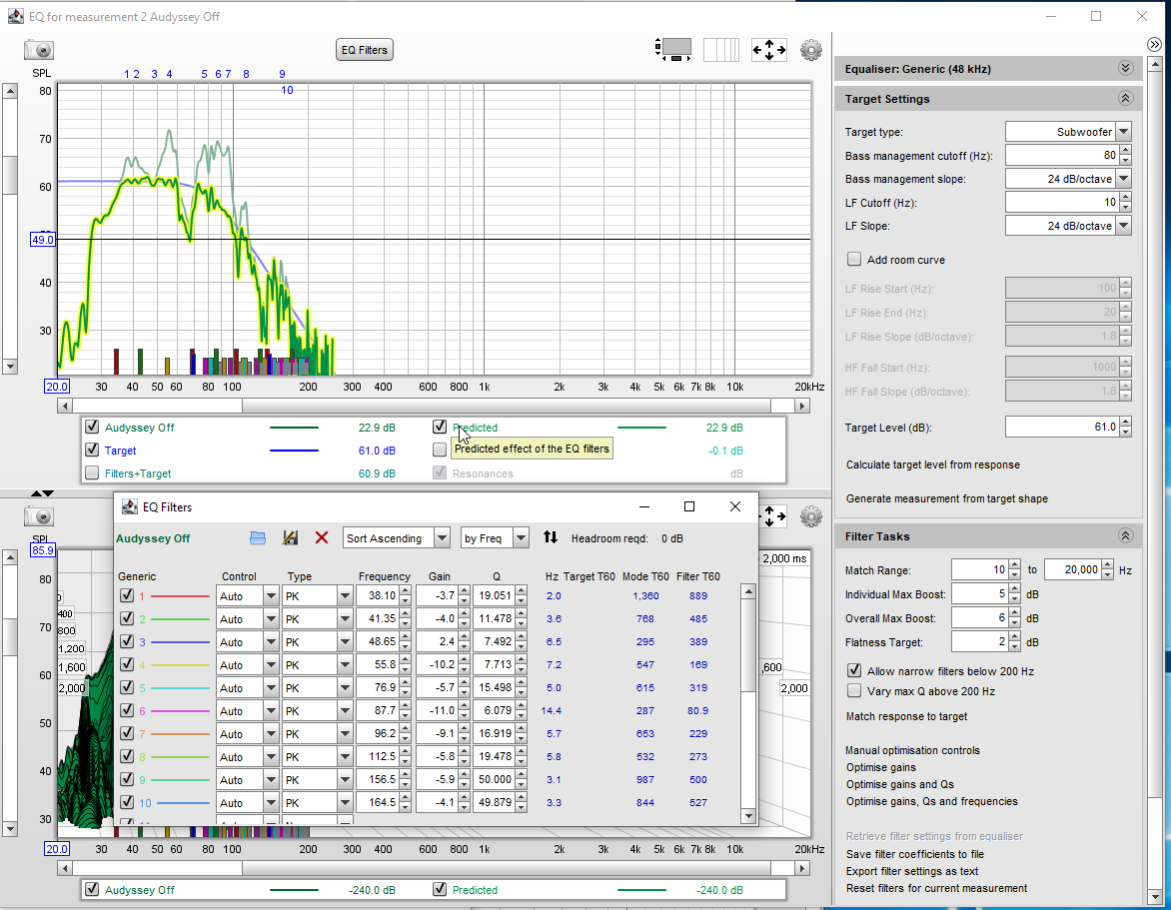This screenshot has width=1171, height=910.
Task: Collapse the right side panel with chevron
Action: [1154, 44]
